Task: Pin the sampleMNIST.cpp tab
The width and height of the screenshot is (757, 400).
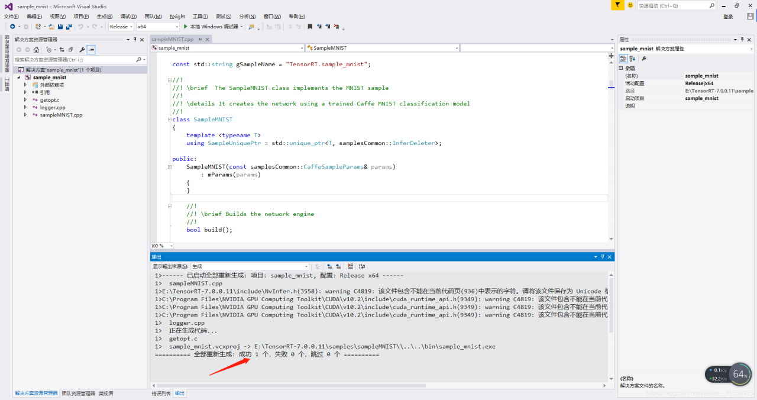Action: click(200, 40)
